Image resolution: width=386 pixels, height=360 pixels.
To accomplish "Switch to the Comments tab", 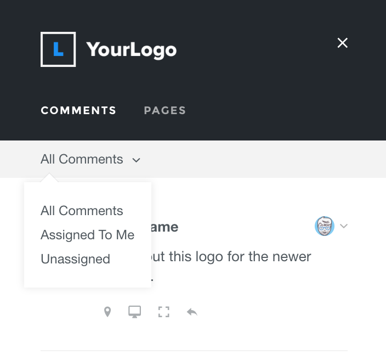I will click(78, 110).
